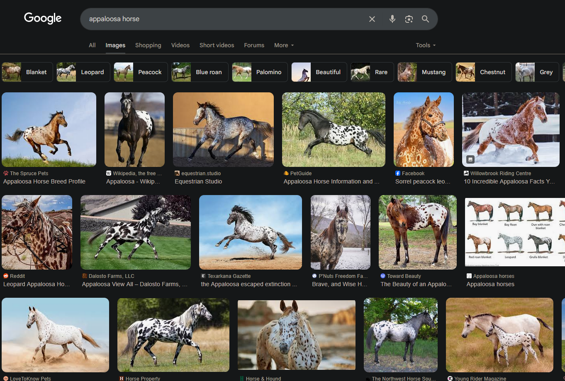Image resolution: width=565 pixels, height=381 pixels.
Task: Open the Shopping tab
Action: pos(148,45)
